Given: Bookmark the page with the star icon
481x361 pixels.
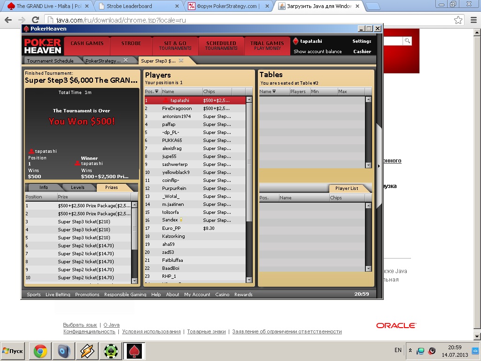Looking at the screenshot, I should pos(458,20).
